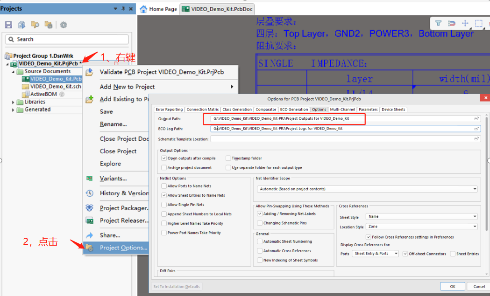Disable Open outputs after compile checkbox
The height and width of the screenshot is (296, 490).
[164, 158]
